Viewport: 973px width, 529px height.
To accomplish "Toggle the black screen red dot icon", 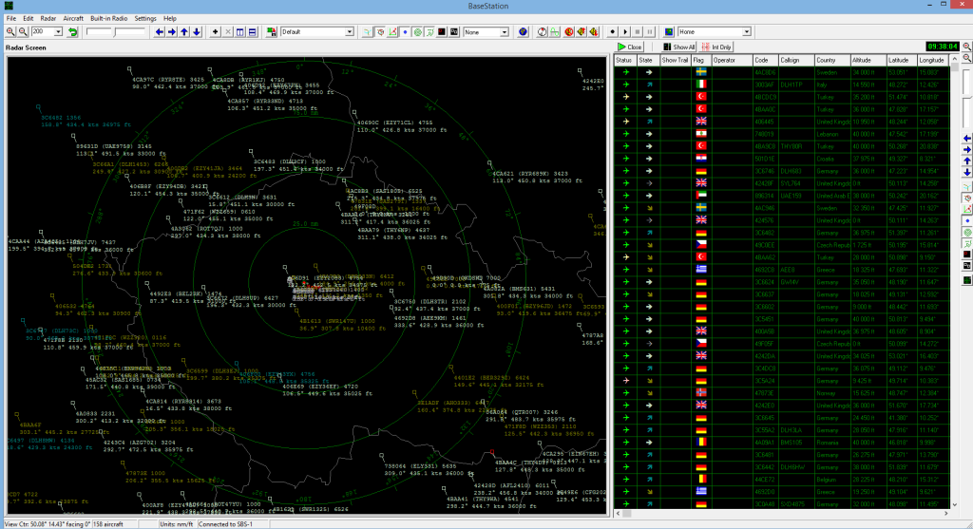I will click(442, 31).
